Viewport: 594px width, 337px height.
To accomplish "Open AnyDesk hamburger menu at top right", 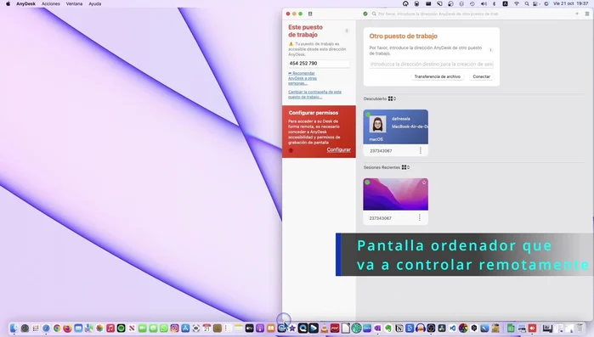I will click(x=587, y=14).
